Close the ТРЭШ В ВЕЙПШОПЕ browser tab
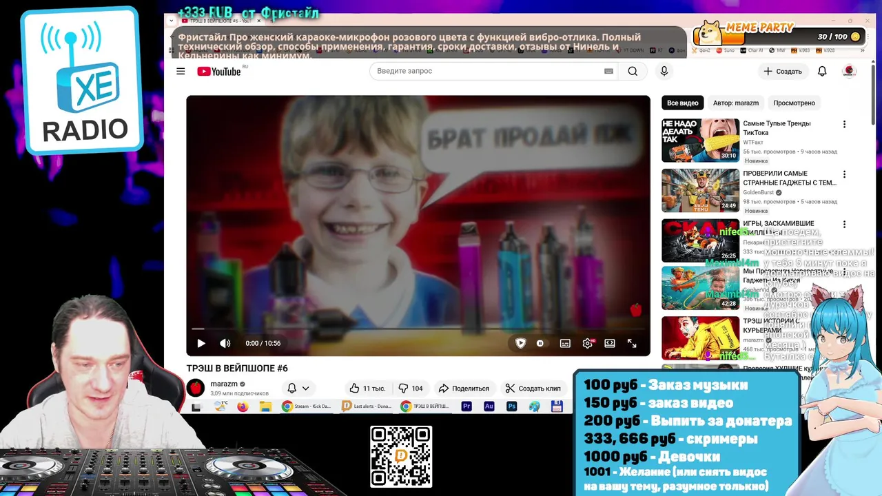The height and width of the screenshot is (496, 882). [x=258, y=21]
